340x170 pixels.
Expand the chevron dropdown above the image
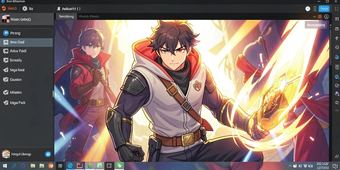[x=314, y=17]
